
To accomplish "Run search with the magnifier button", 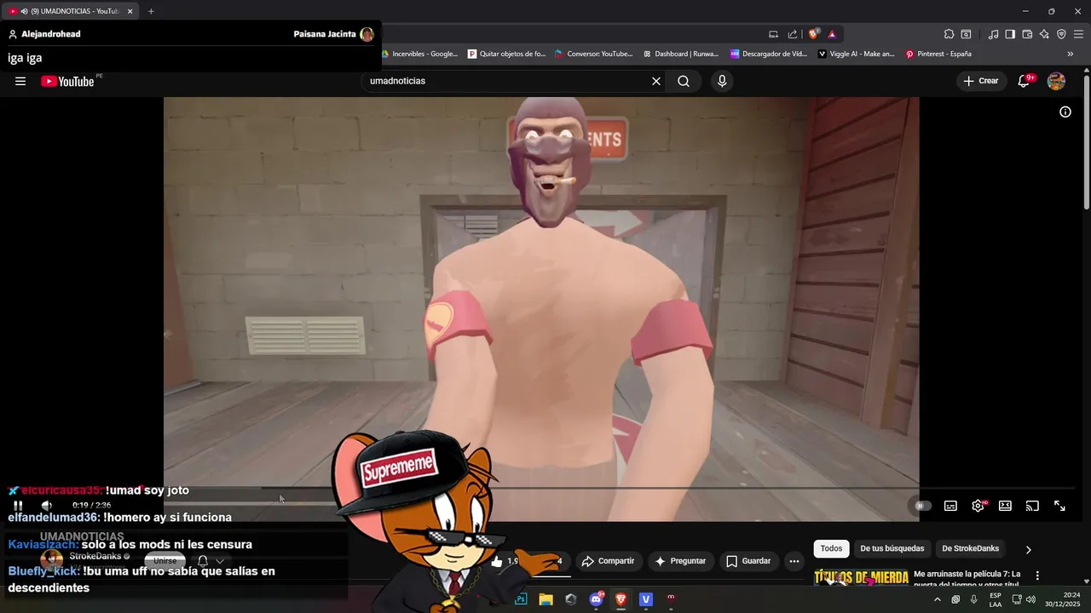I will coord(684,81).
